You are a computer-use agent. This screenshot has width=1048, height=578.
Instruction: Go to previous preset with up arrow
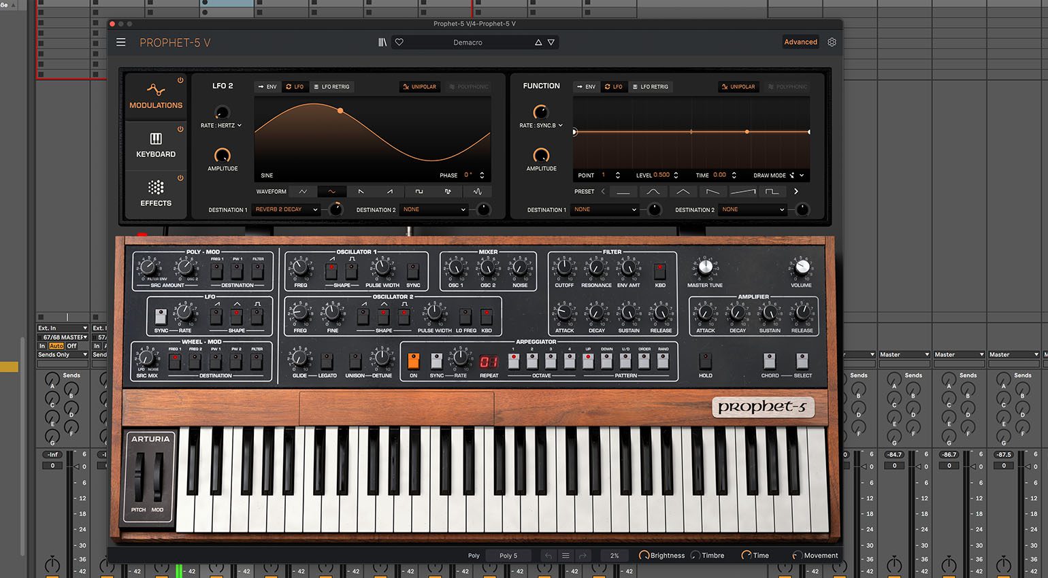(x=538, y=42)
